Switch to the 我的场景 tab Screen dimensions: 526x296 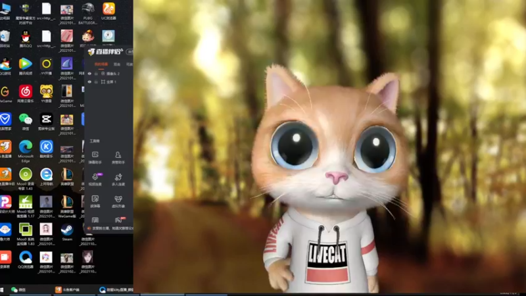click(x=101, y=64)
